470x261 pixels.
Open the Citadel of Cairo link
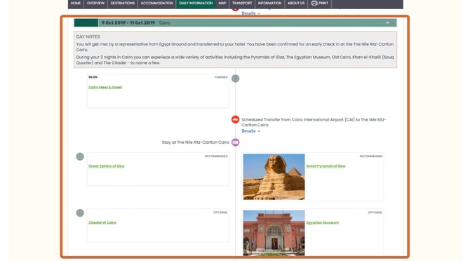(x=102, y=222)
